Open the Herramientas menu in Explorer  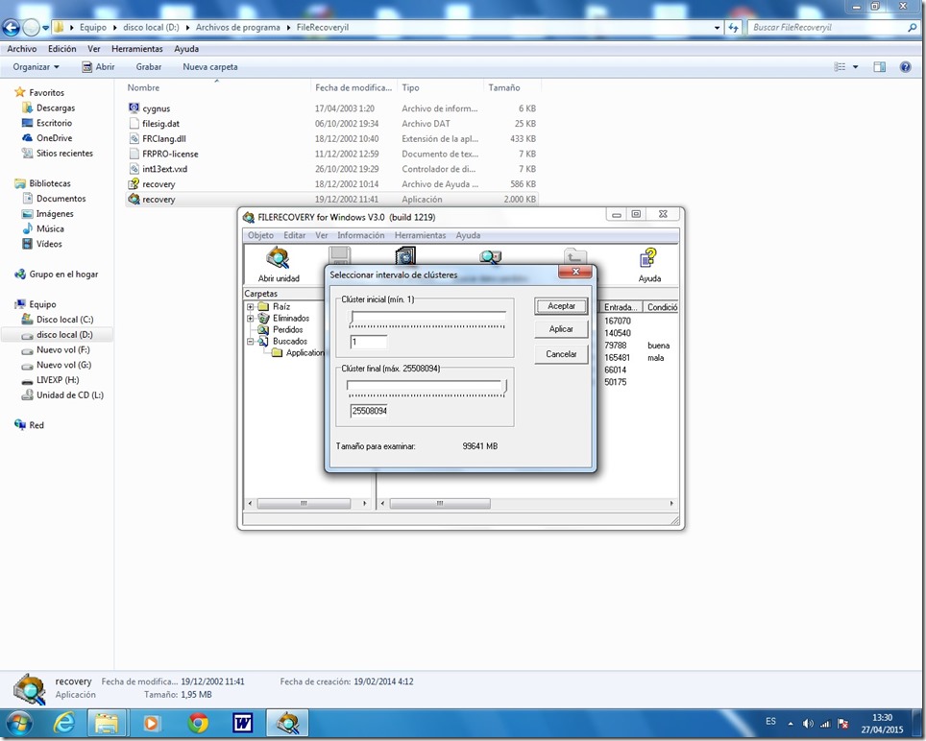(x=137, y=49)
